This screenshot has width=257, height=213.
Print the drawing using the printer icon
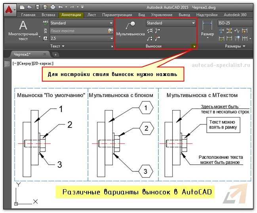pos(53,7)
